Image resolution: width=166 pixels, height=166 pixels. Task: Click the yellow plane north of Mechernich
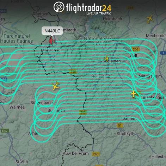coord(150,19)
